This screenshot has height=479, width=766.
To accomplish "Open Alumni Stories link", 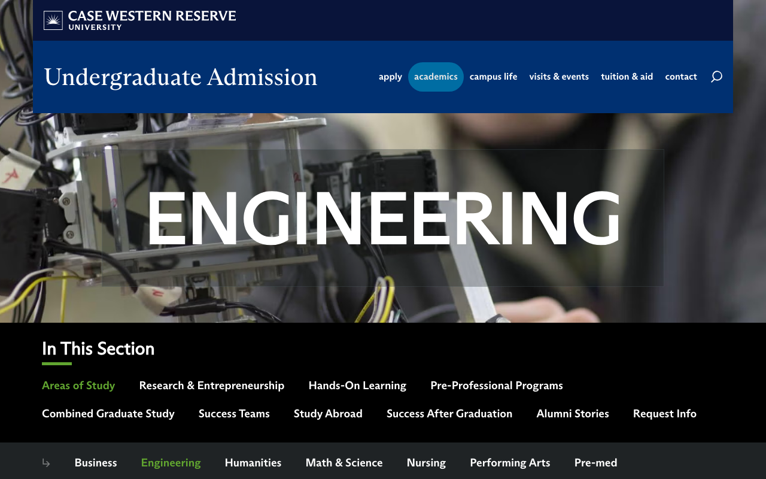I will tap(573, 414).
